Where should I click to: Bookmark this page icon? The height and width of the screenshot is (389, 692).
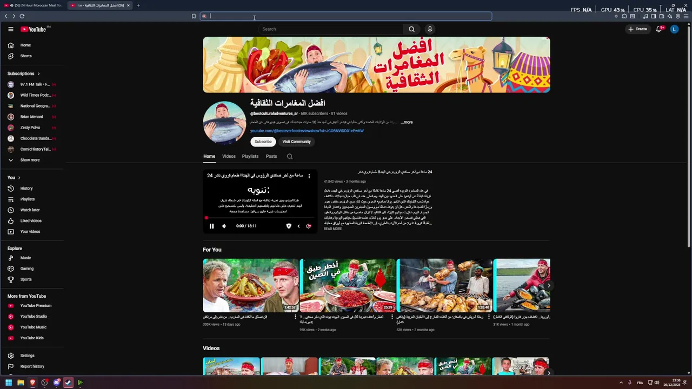click(x=194, y=16)
